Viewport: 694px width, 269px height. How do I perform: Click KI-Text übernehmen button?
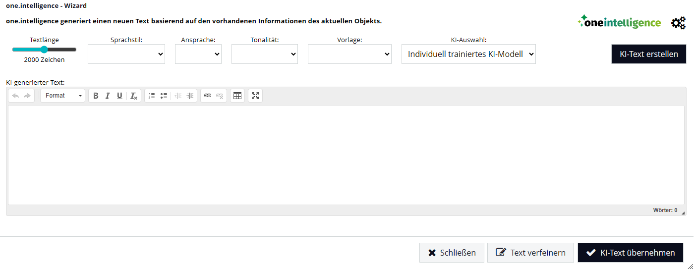point(631,253)
